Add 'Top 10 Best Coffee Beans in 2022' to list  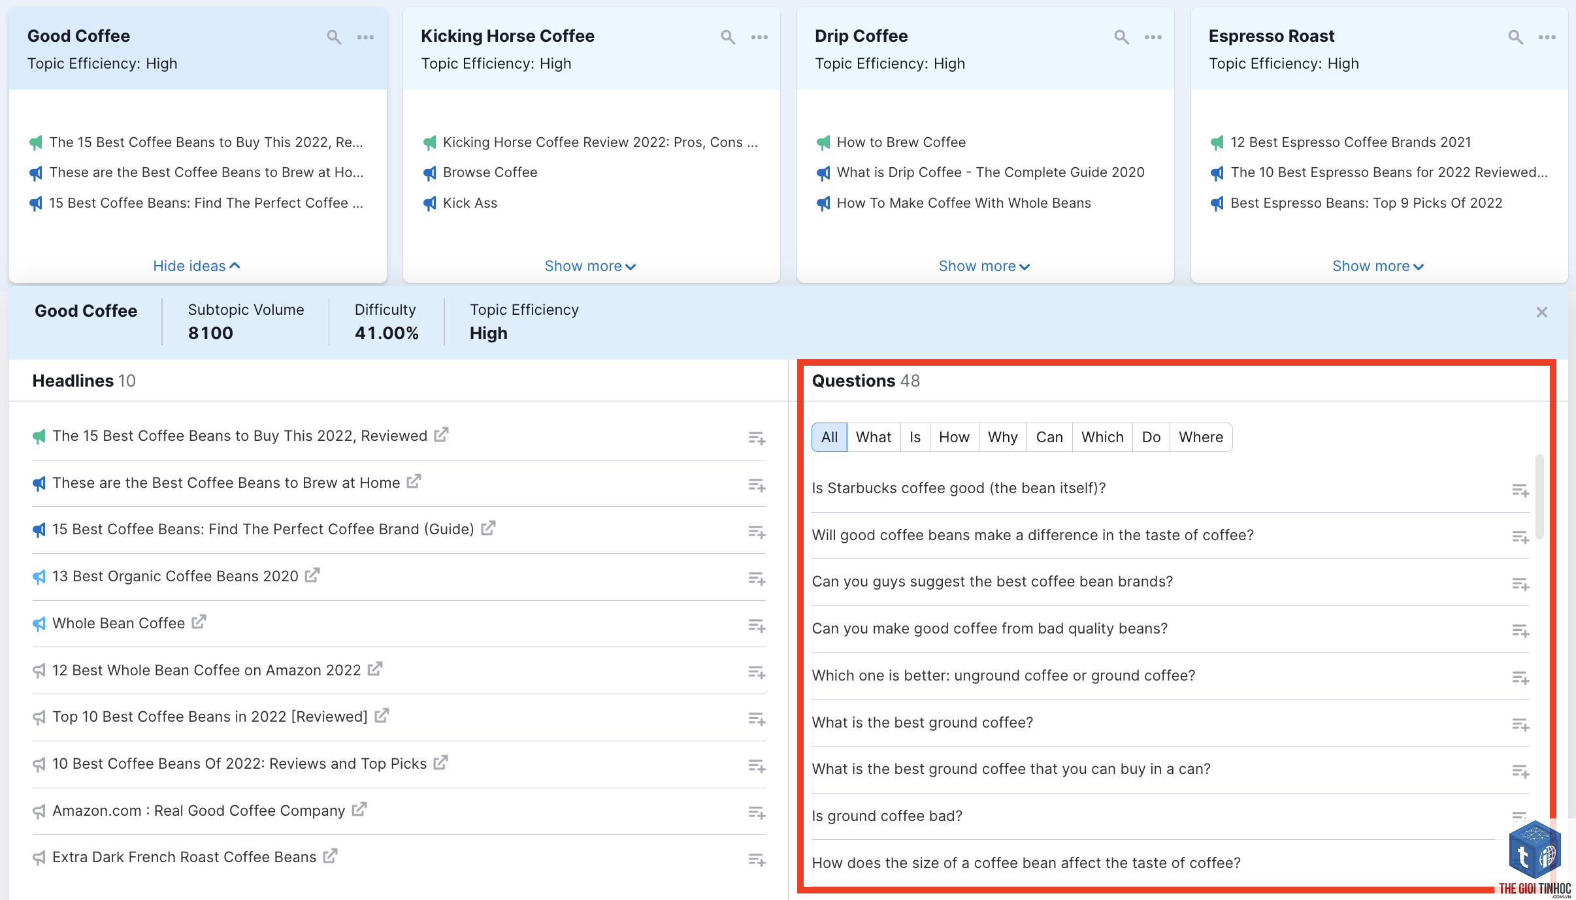click(757, 719)
